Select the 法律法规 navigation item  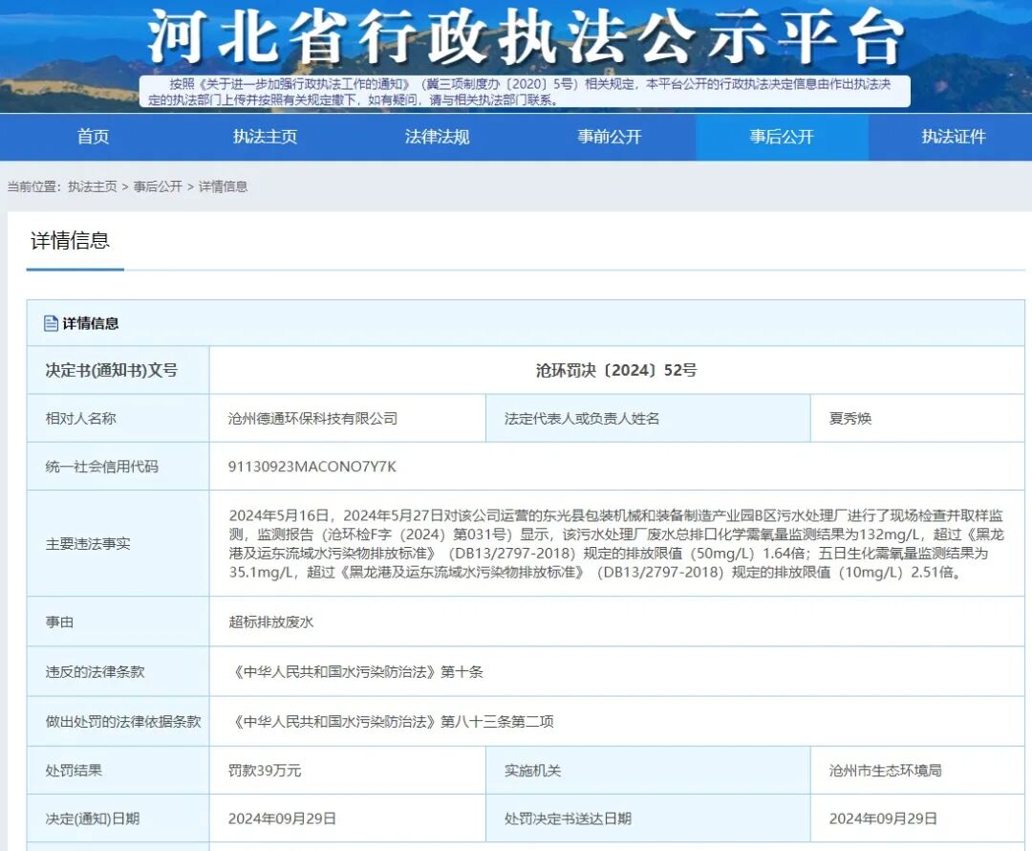[437, 137]
